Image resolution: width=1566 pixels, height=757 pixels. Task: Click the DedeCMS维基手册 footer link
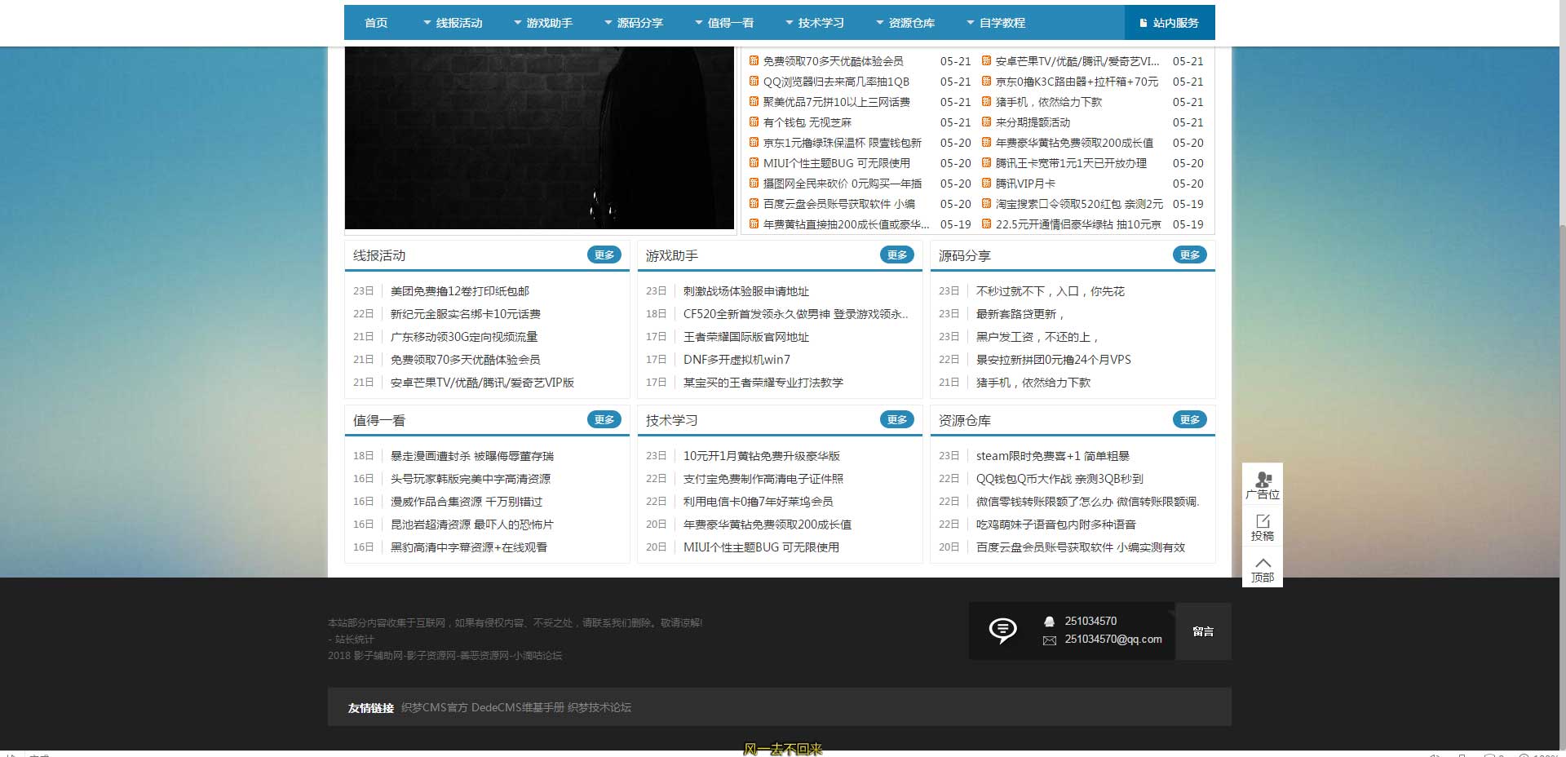[516, 706]
